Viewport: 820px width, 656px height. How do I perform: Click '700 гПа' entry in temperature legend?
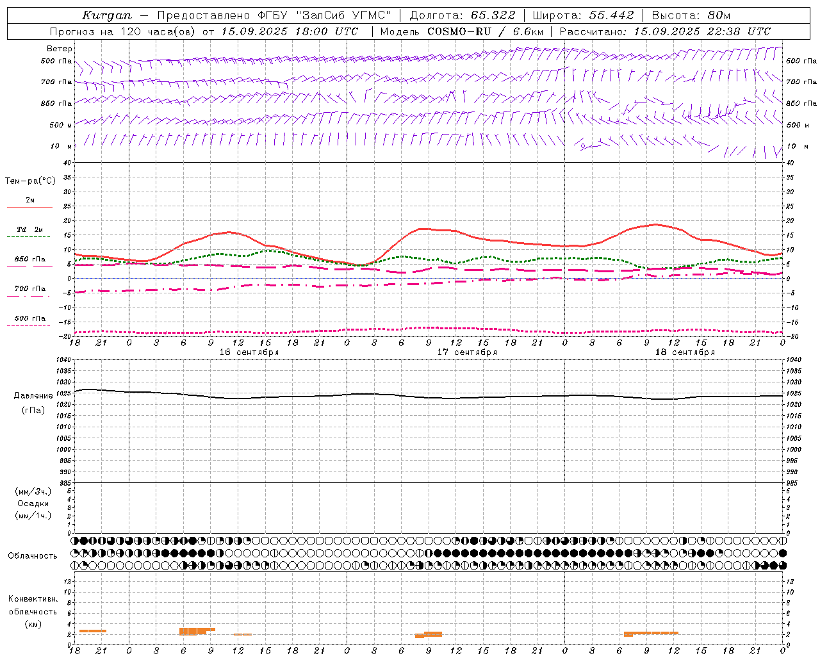pyautogui.click(x=30, y=289)
